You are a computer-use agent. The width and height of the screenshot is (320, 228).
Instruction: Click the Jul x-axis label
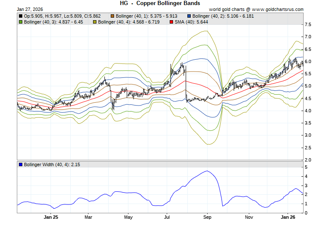pyautogui.click(x=167, y=217)
